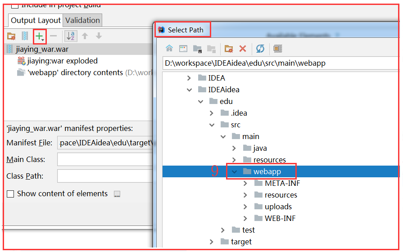Viewport: 403px width, 252px height.
Task: Expand the uploads folder
Action: point(245,207)
